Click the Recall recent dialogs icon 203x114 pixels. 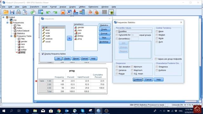tap(41, 12)
